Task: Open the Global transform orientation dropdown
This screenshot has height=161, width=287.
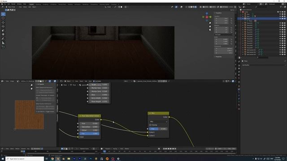Action: click(x=109, y=7)
